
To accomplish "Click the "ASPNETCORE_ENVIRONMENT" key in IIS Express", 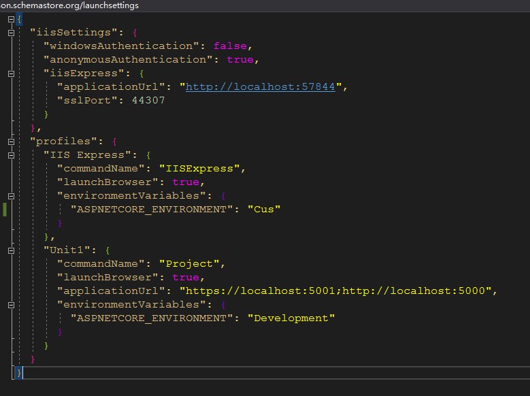I will pyautogui.click(x=152, y=210).
